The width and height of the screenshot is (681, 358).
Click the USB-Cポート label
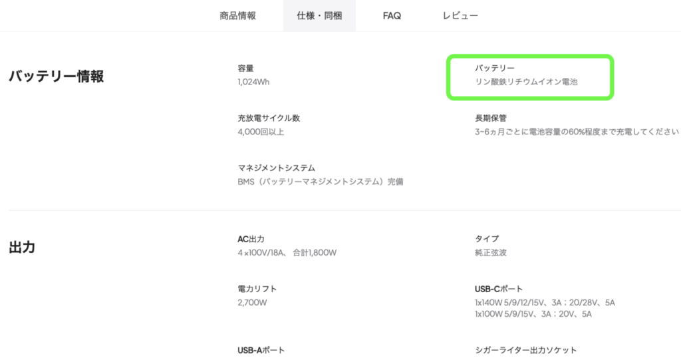pos(499,289)
